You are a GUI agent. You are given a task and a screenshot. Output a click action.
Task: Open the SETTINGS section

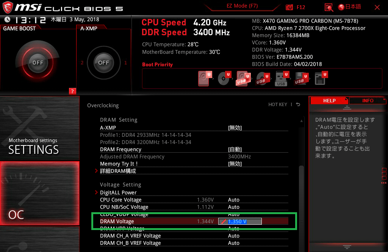point(39,128)
